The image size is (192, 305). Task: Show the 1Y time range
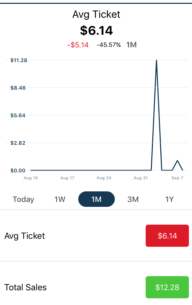click(x=169, y=199)
